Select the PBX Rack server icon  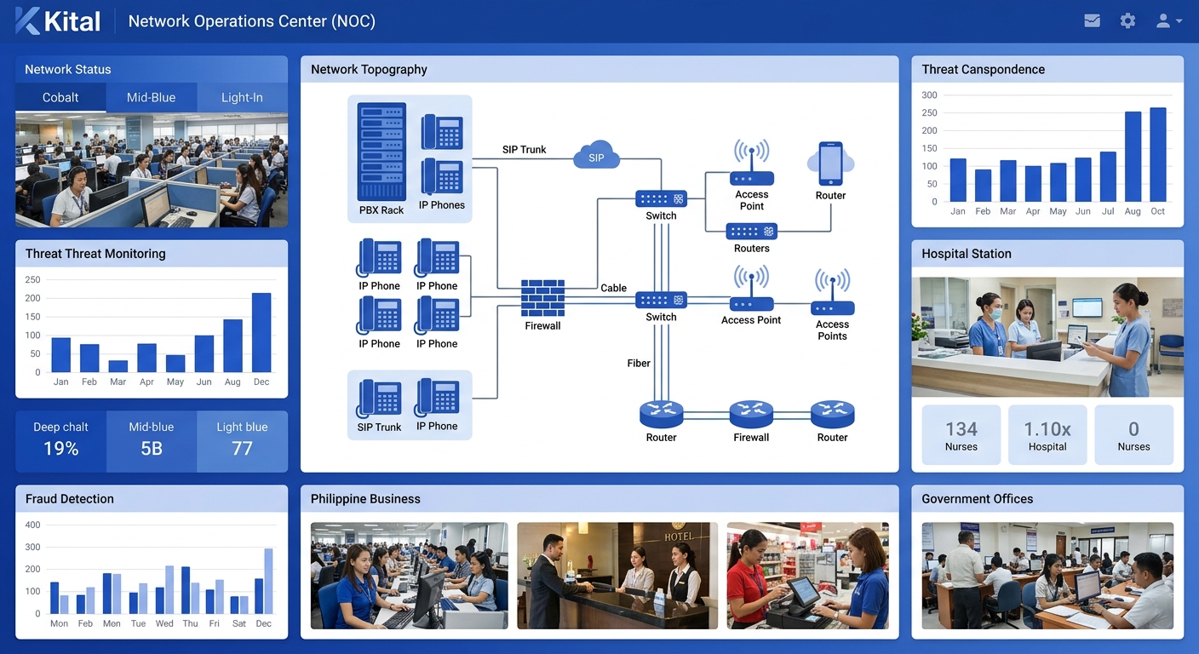click(381, 152)
